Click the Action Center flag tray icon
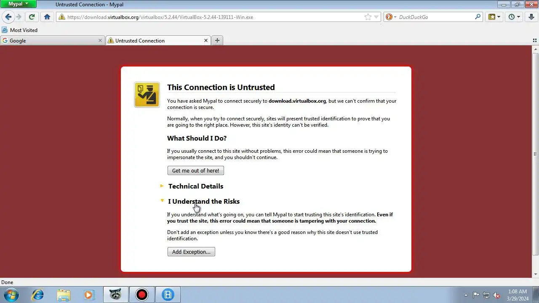Screen dimensions: 539x303 [476, 295]
